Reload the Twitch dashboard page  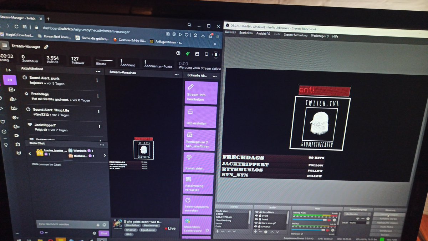[16, 26]
